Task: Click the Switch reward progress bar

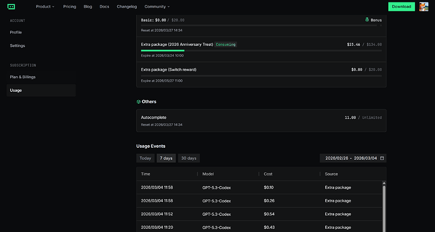Action: (262, 76)
